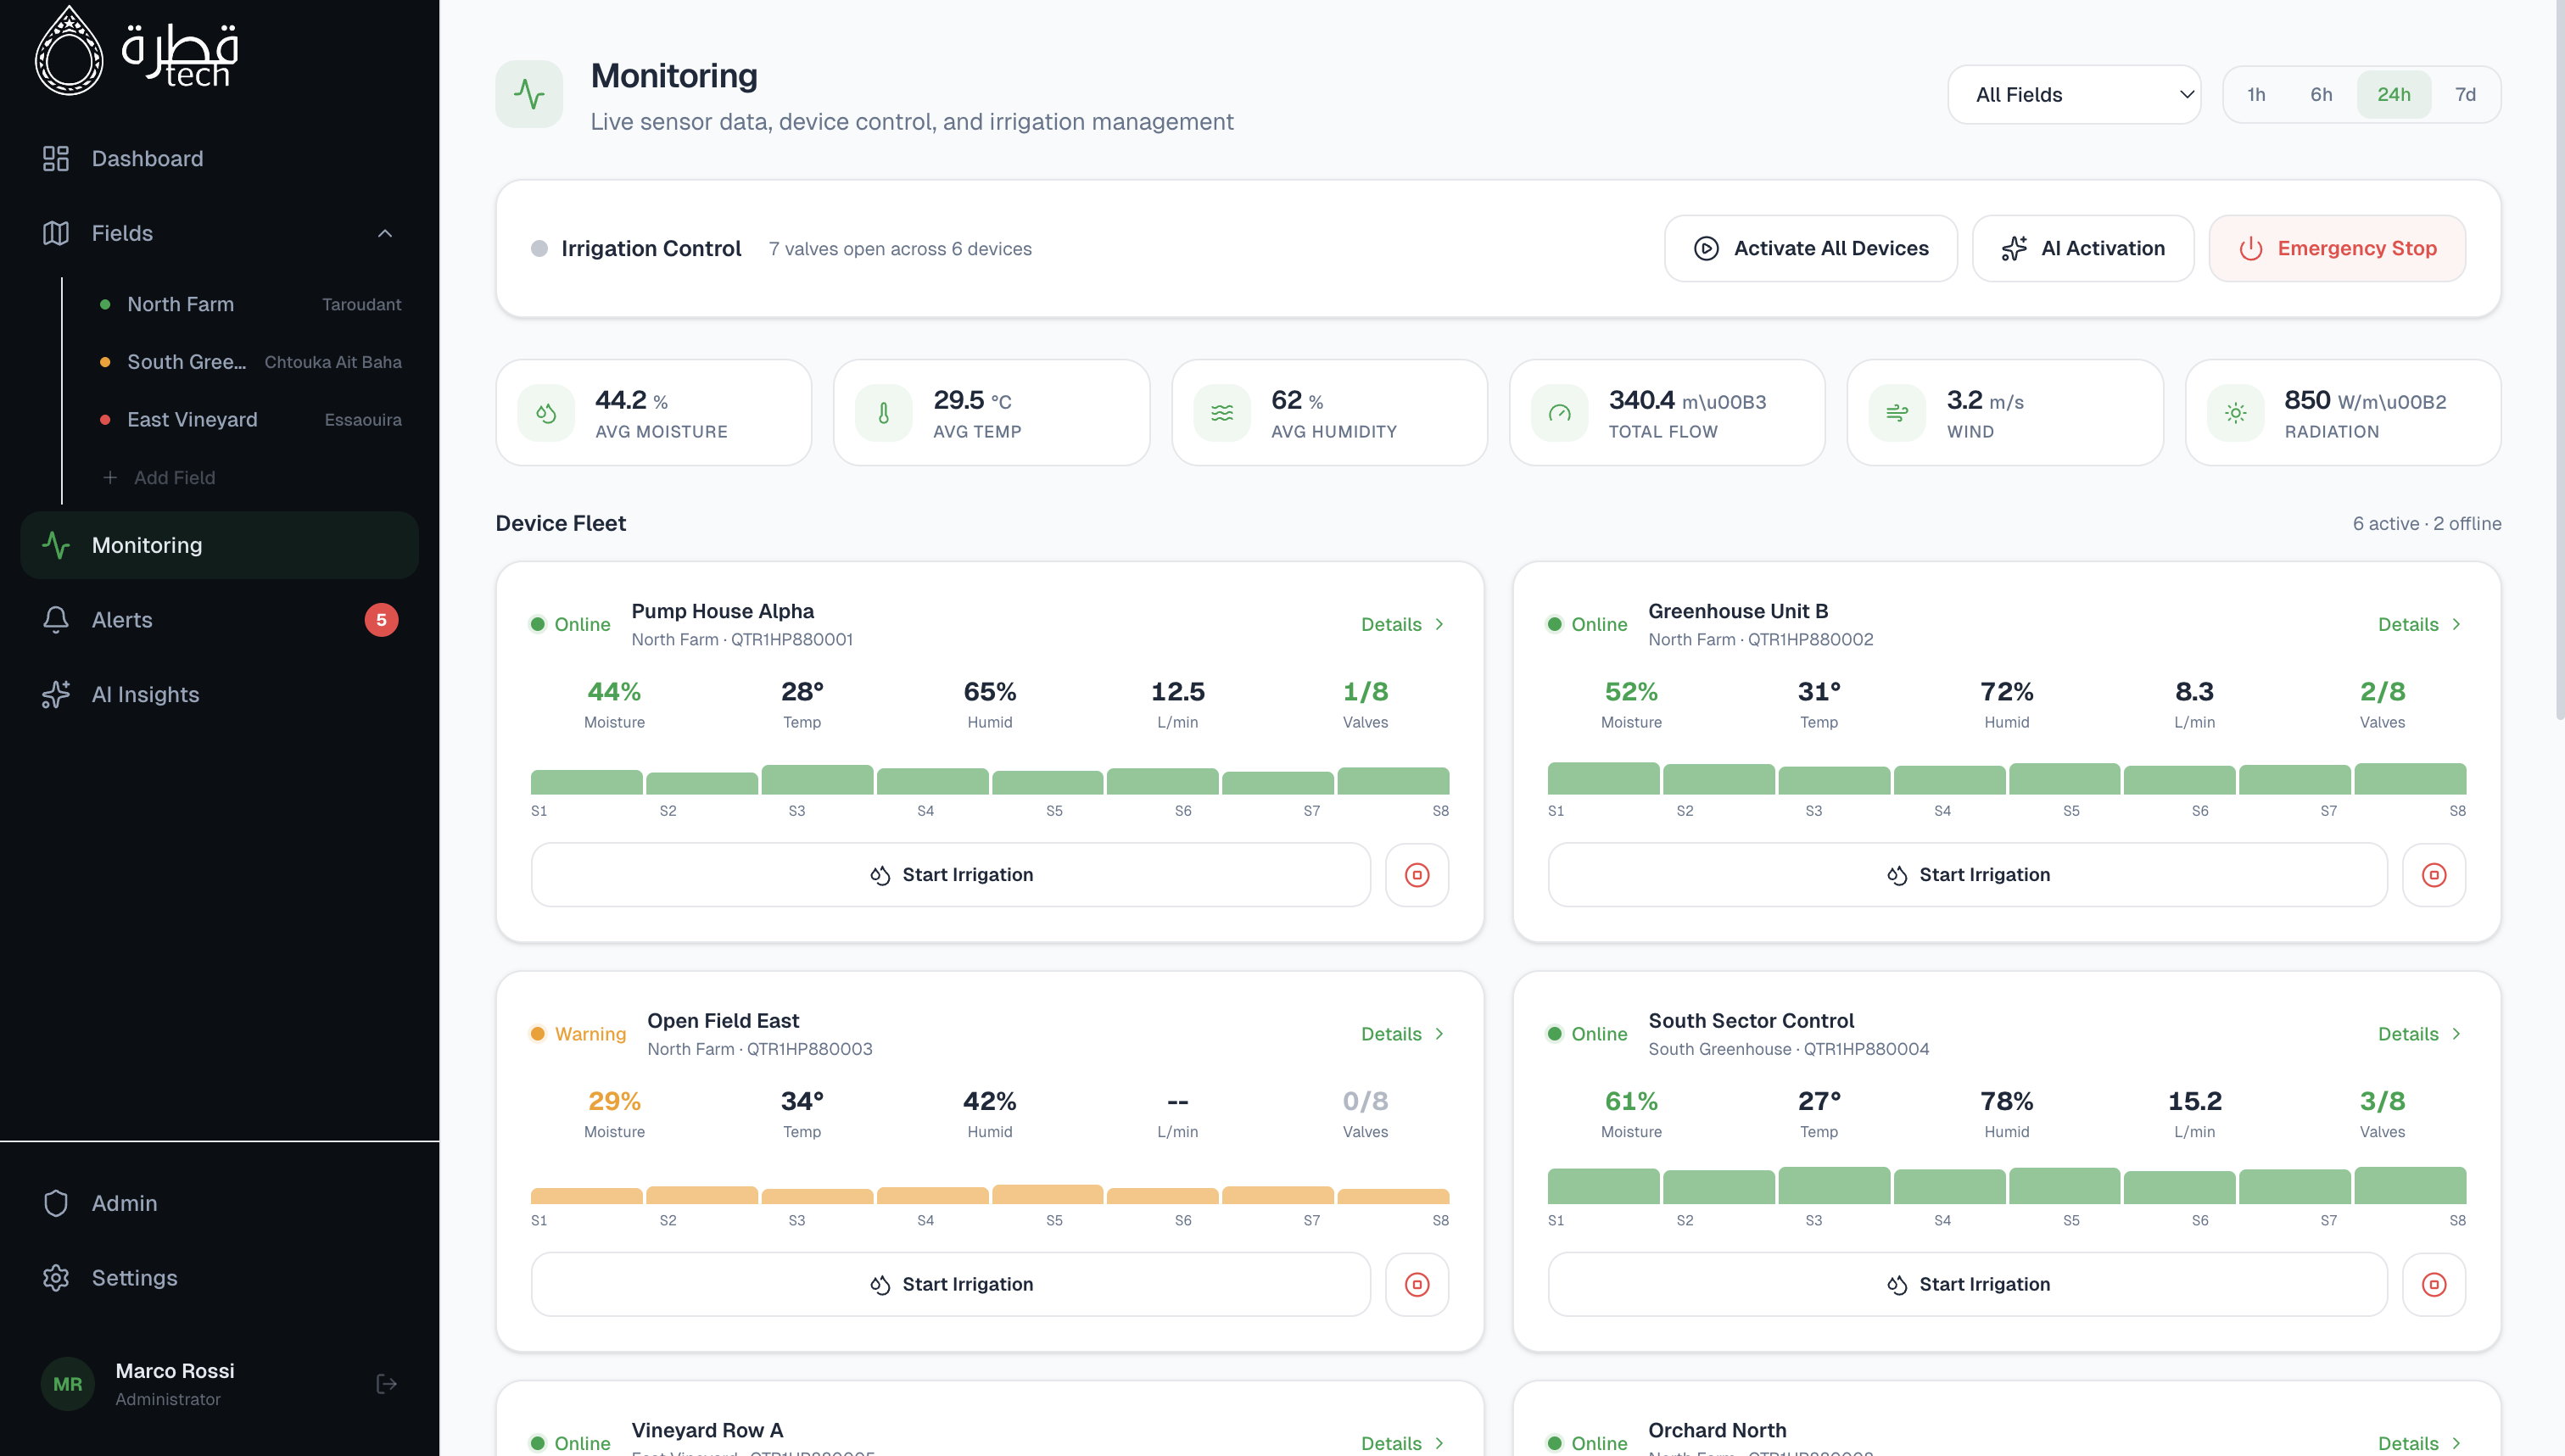
Task: Click S3 moisture bar on Pump House Alpha
Action: (817, 780)
